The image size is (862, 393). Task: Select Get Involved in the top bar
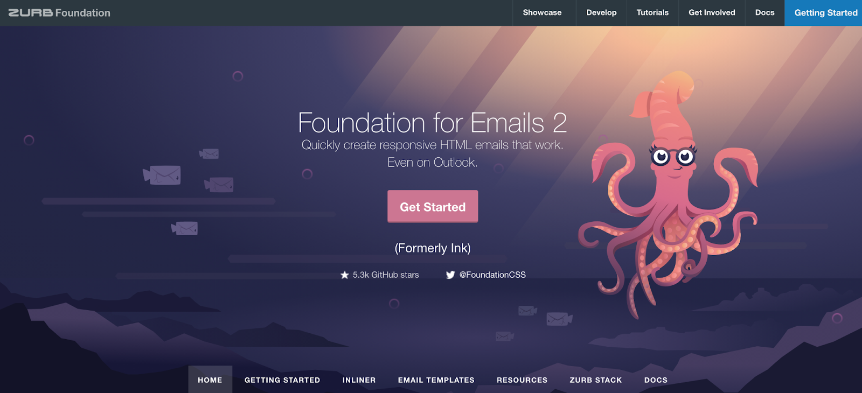712,12
